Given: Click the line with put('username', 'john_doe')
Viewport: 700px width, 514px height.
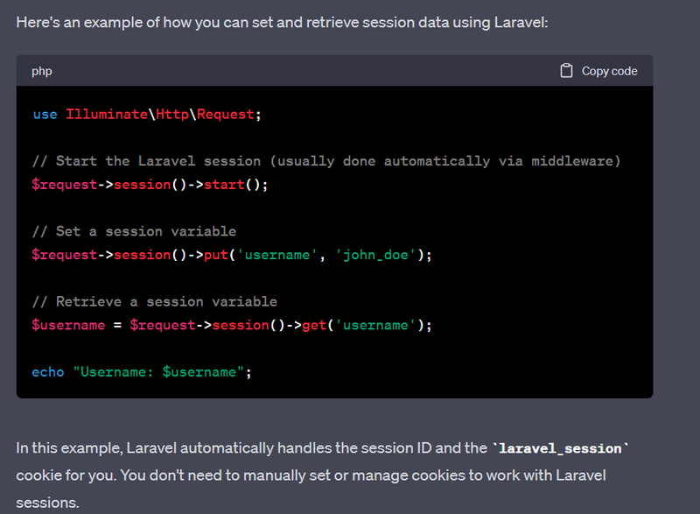Looking at the screenshot, I should pyautogui.click(x=232, y=255).
